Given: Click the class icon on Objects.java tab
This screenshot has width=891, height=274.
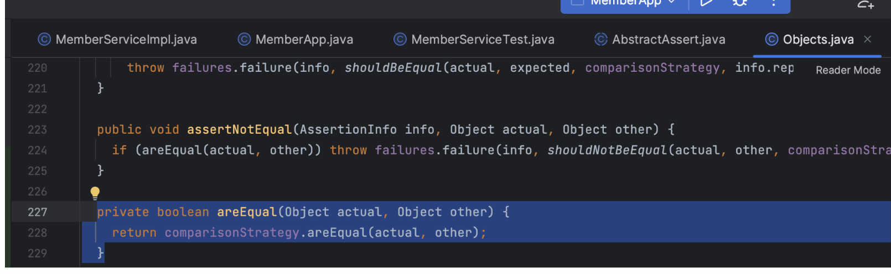Looking at the screenshot, I should [x=771, y=39].
